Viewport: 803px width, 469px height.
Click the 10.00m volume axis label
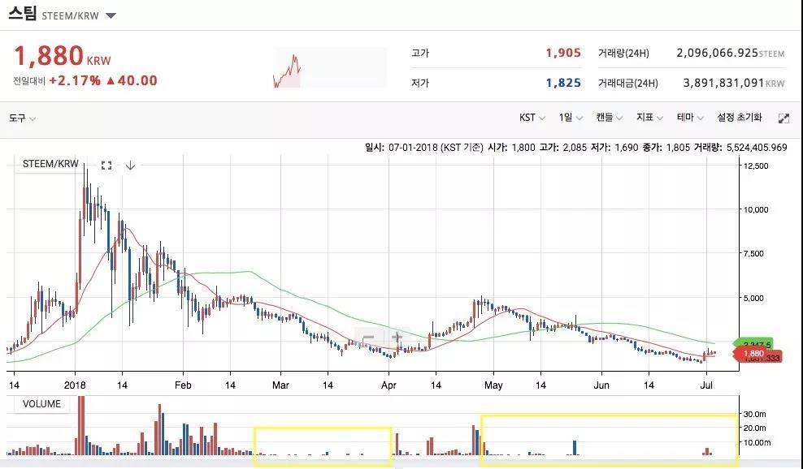click(x=757, y=442)
